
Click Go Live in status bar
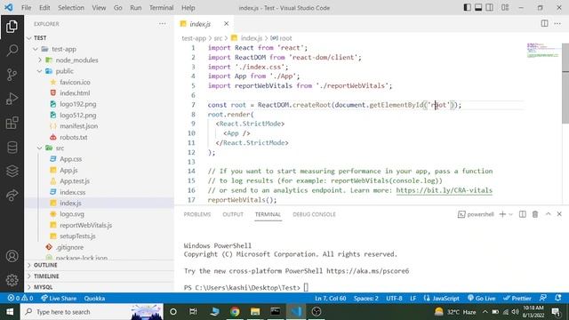click(x=481, y=299)
